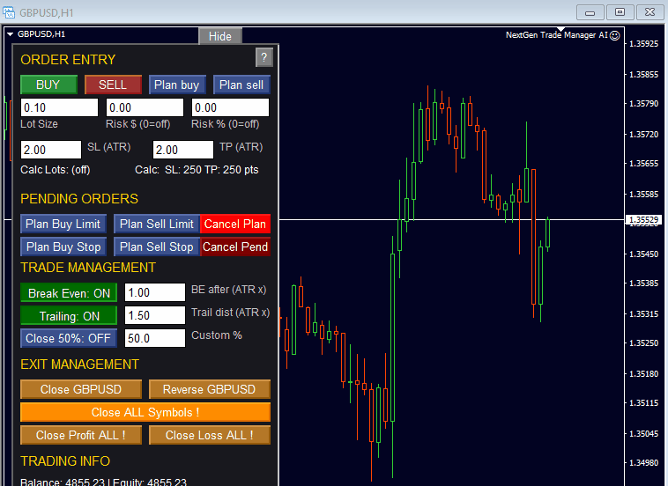Viewport: 668px width, 486px height.
Task: Click the TP (ATR) input field
Action: (x=183, y=150)
